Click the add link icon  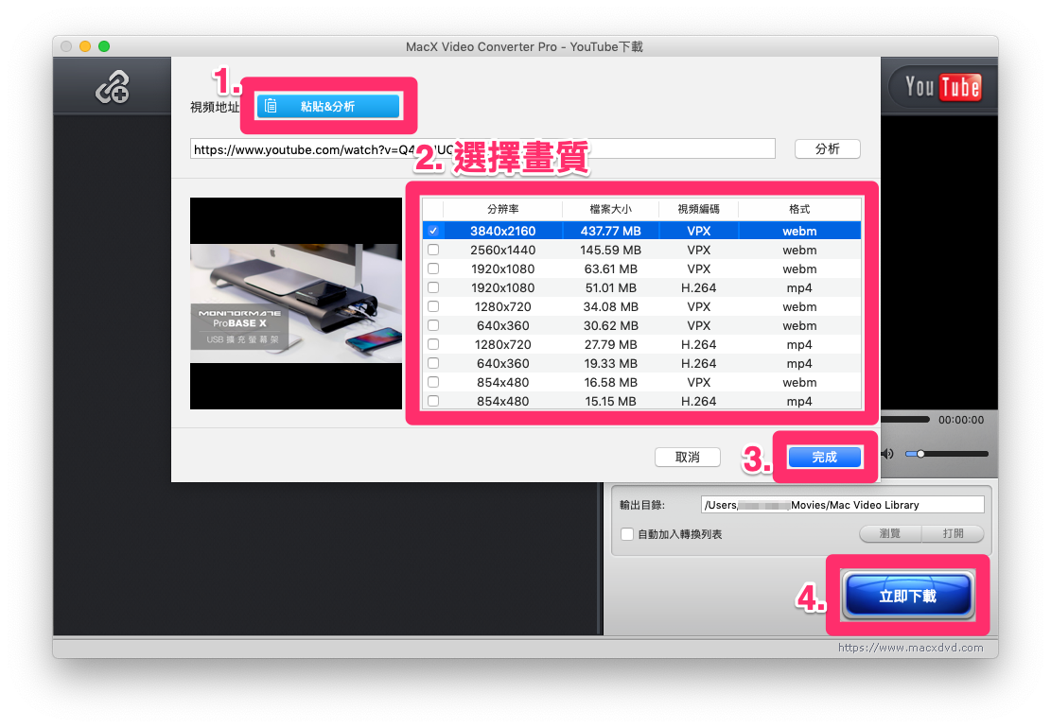[x=113, y=87]
